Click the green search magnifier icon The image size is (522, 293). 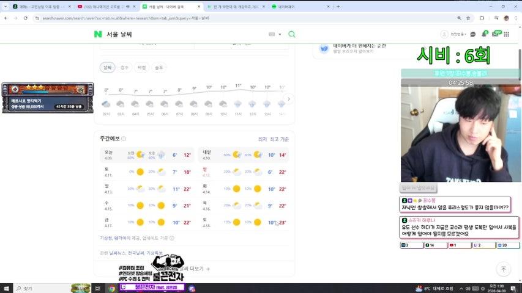pyautogui.click(x=292, y=34)
